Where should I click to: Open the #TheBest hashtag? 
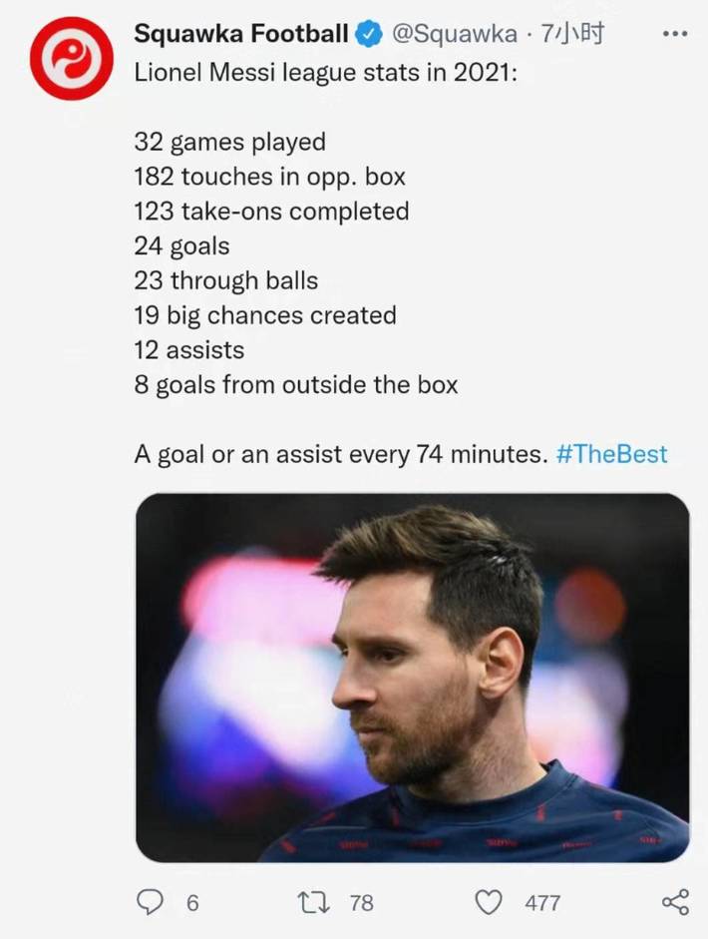click(x=611, y=455)
